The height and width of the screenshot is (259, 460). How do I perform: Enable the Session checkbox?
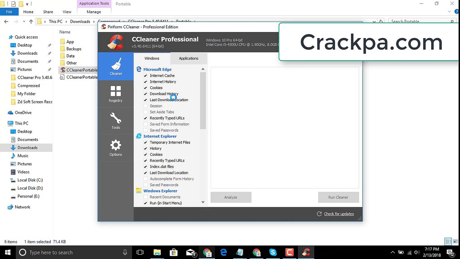(145, 106)
